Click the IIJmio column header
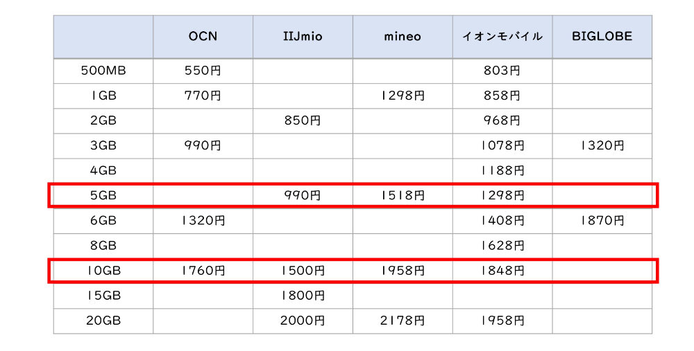Image resolution: width=694 pixels, height=351 pixels. click(302, 37)
